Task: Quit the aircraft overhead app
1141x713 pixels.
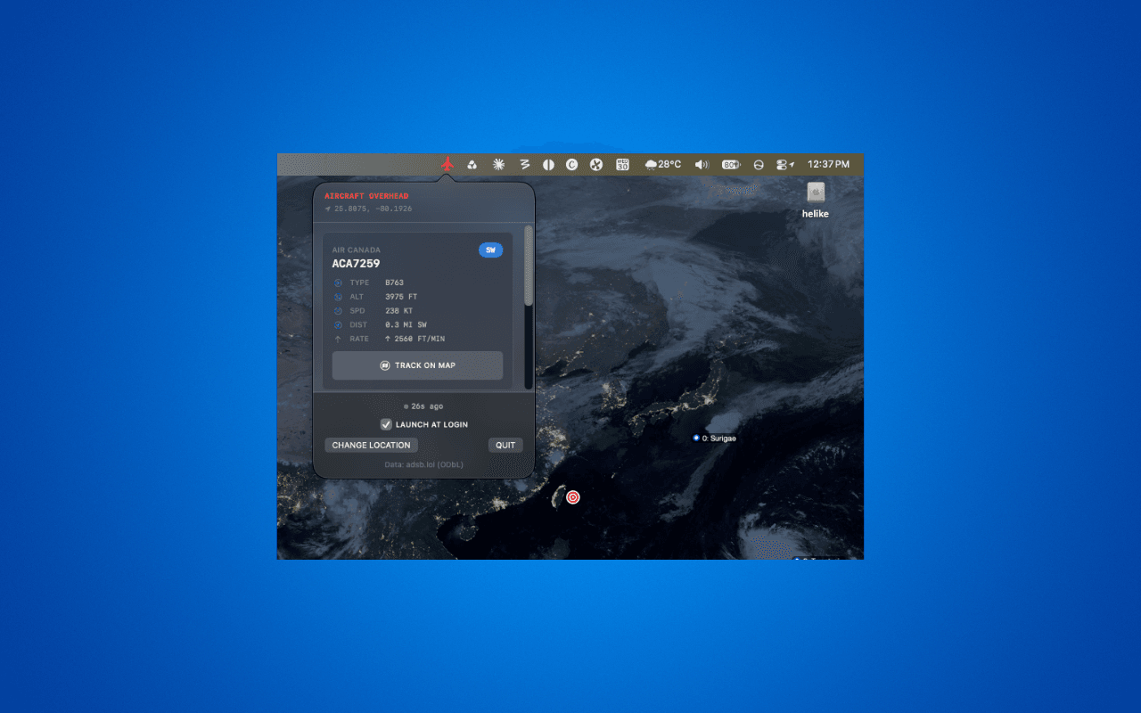Action: coord(505,445)
